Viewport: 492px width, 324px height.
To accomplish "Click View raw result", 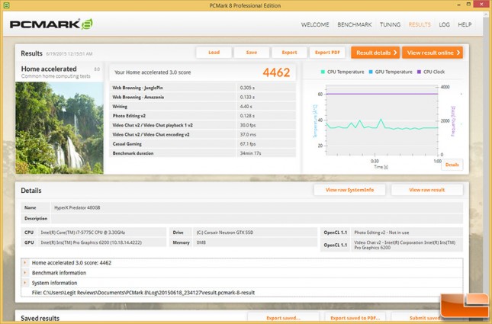I will click(427, 190).
